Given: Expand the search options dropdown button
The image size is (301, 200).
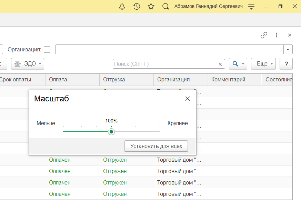Looking at the screenshot, I should pos(238,64).
